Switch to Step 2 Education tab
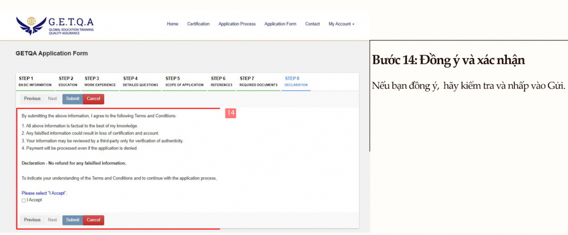568x235 pixels. click(x=68, y=82)
